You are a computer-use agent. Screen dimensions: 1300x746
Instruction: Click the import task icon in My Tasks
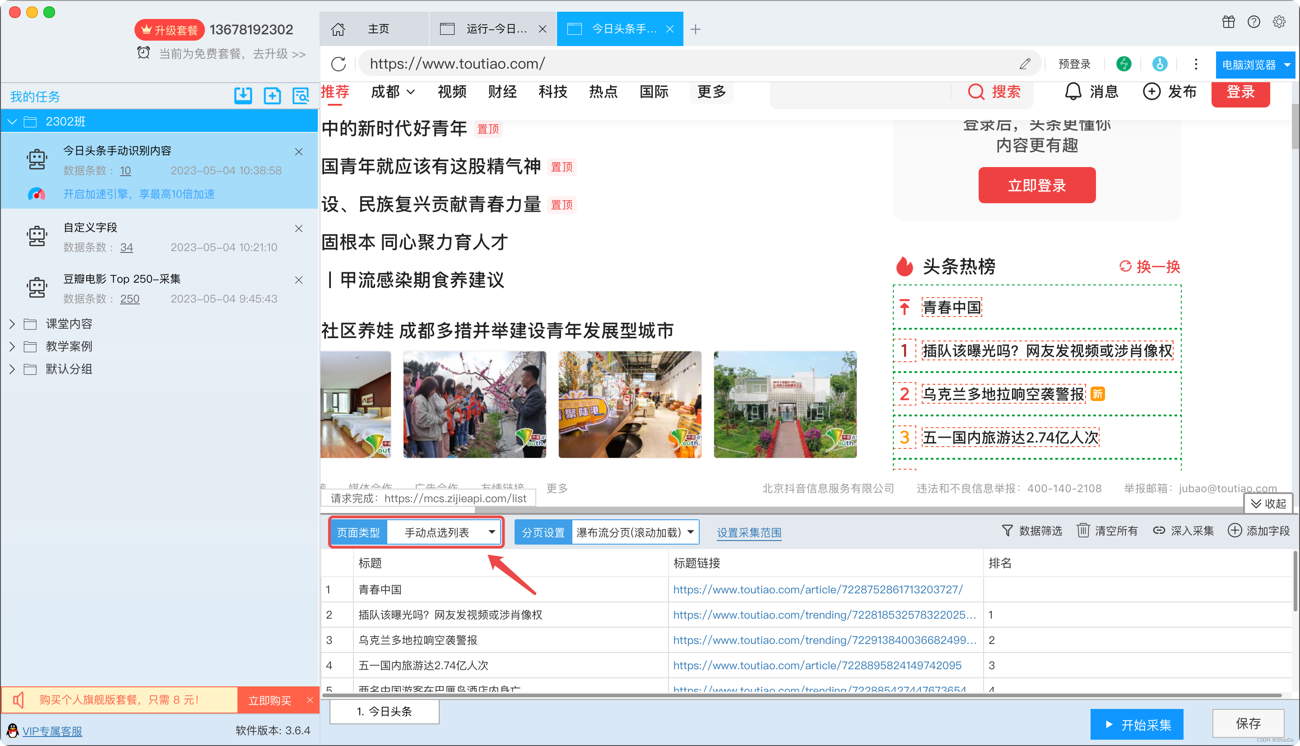pos(243,95)
